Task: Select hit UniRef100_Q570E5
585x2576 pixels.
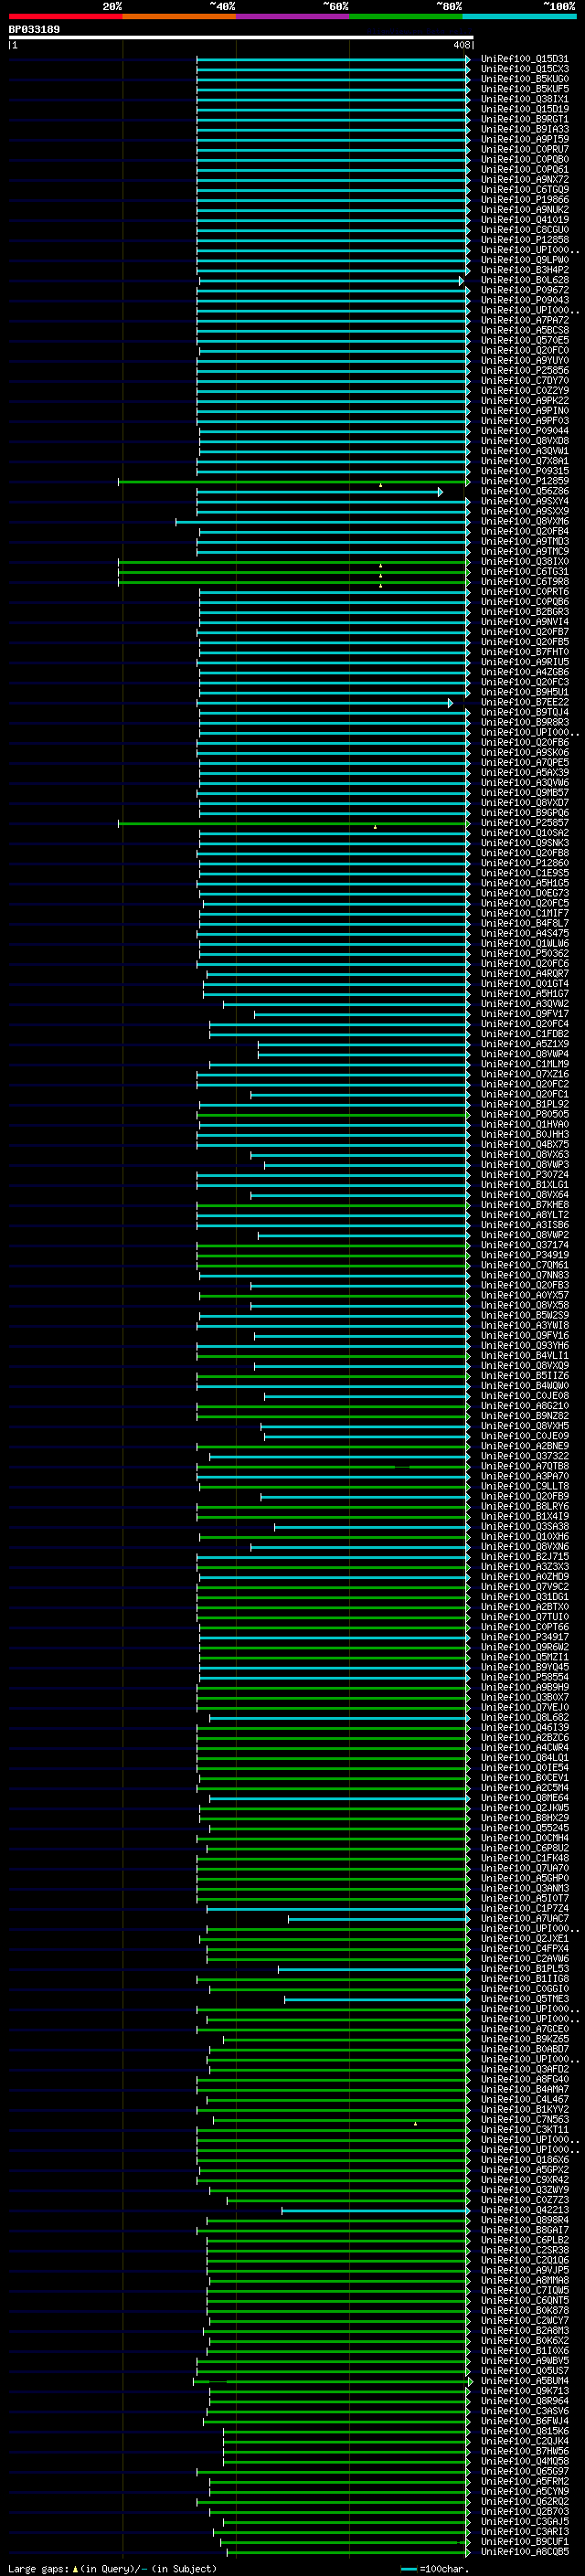Action: [524, 340]
